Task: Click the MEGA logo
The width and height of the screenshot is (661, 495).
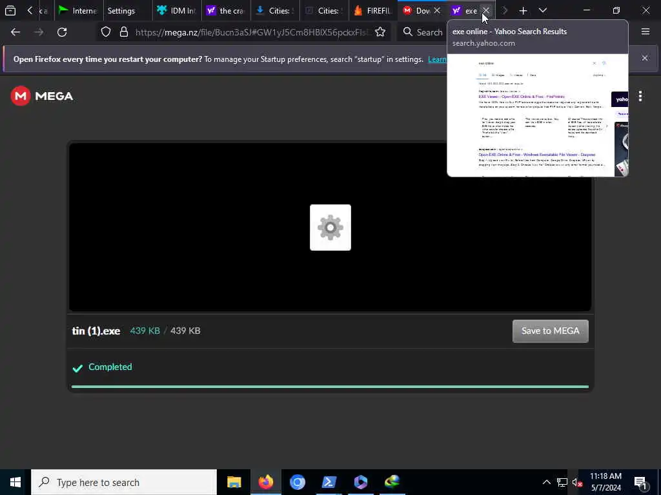Action: click(x=42, y=96)
